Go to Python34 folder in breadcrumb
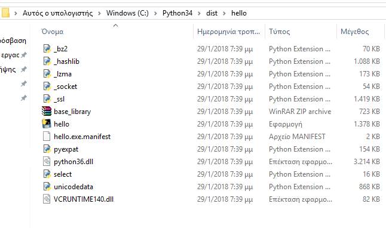This screenshot has height=228, width=386. [x=177, y=13]
